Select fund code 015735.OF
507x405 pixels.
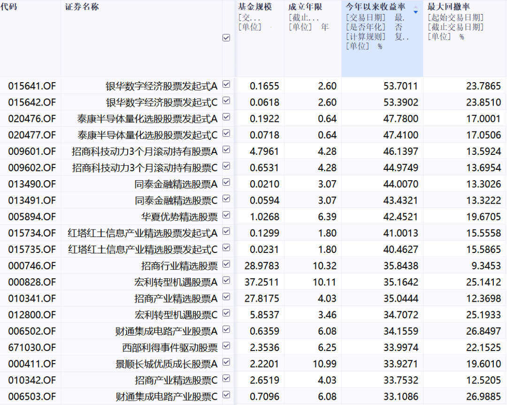click(x=32, y=250)
